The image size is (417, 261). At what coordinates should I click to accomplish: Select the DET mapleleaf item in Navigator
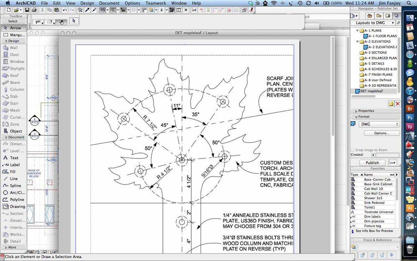coord(371,91)
